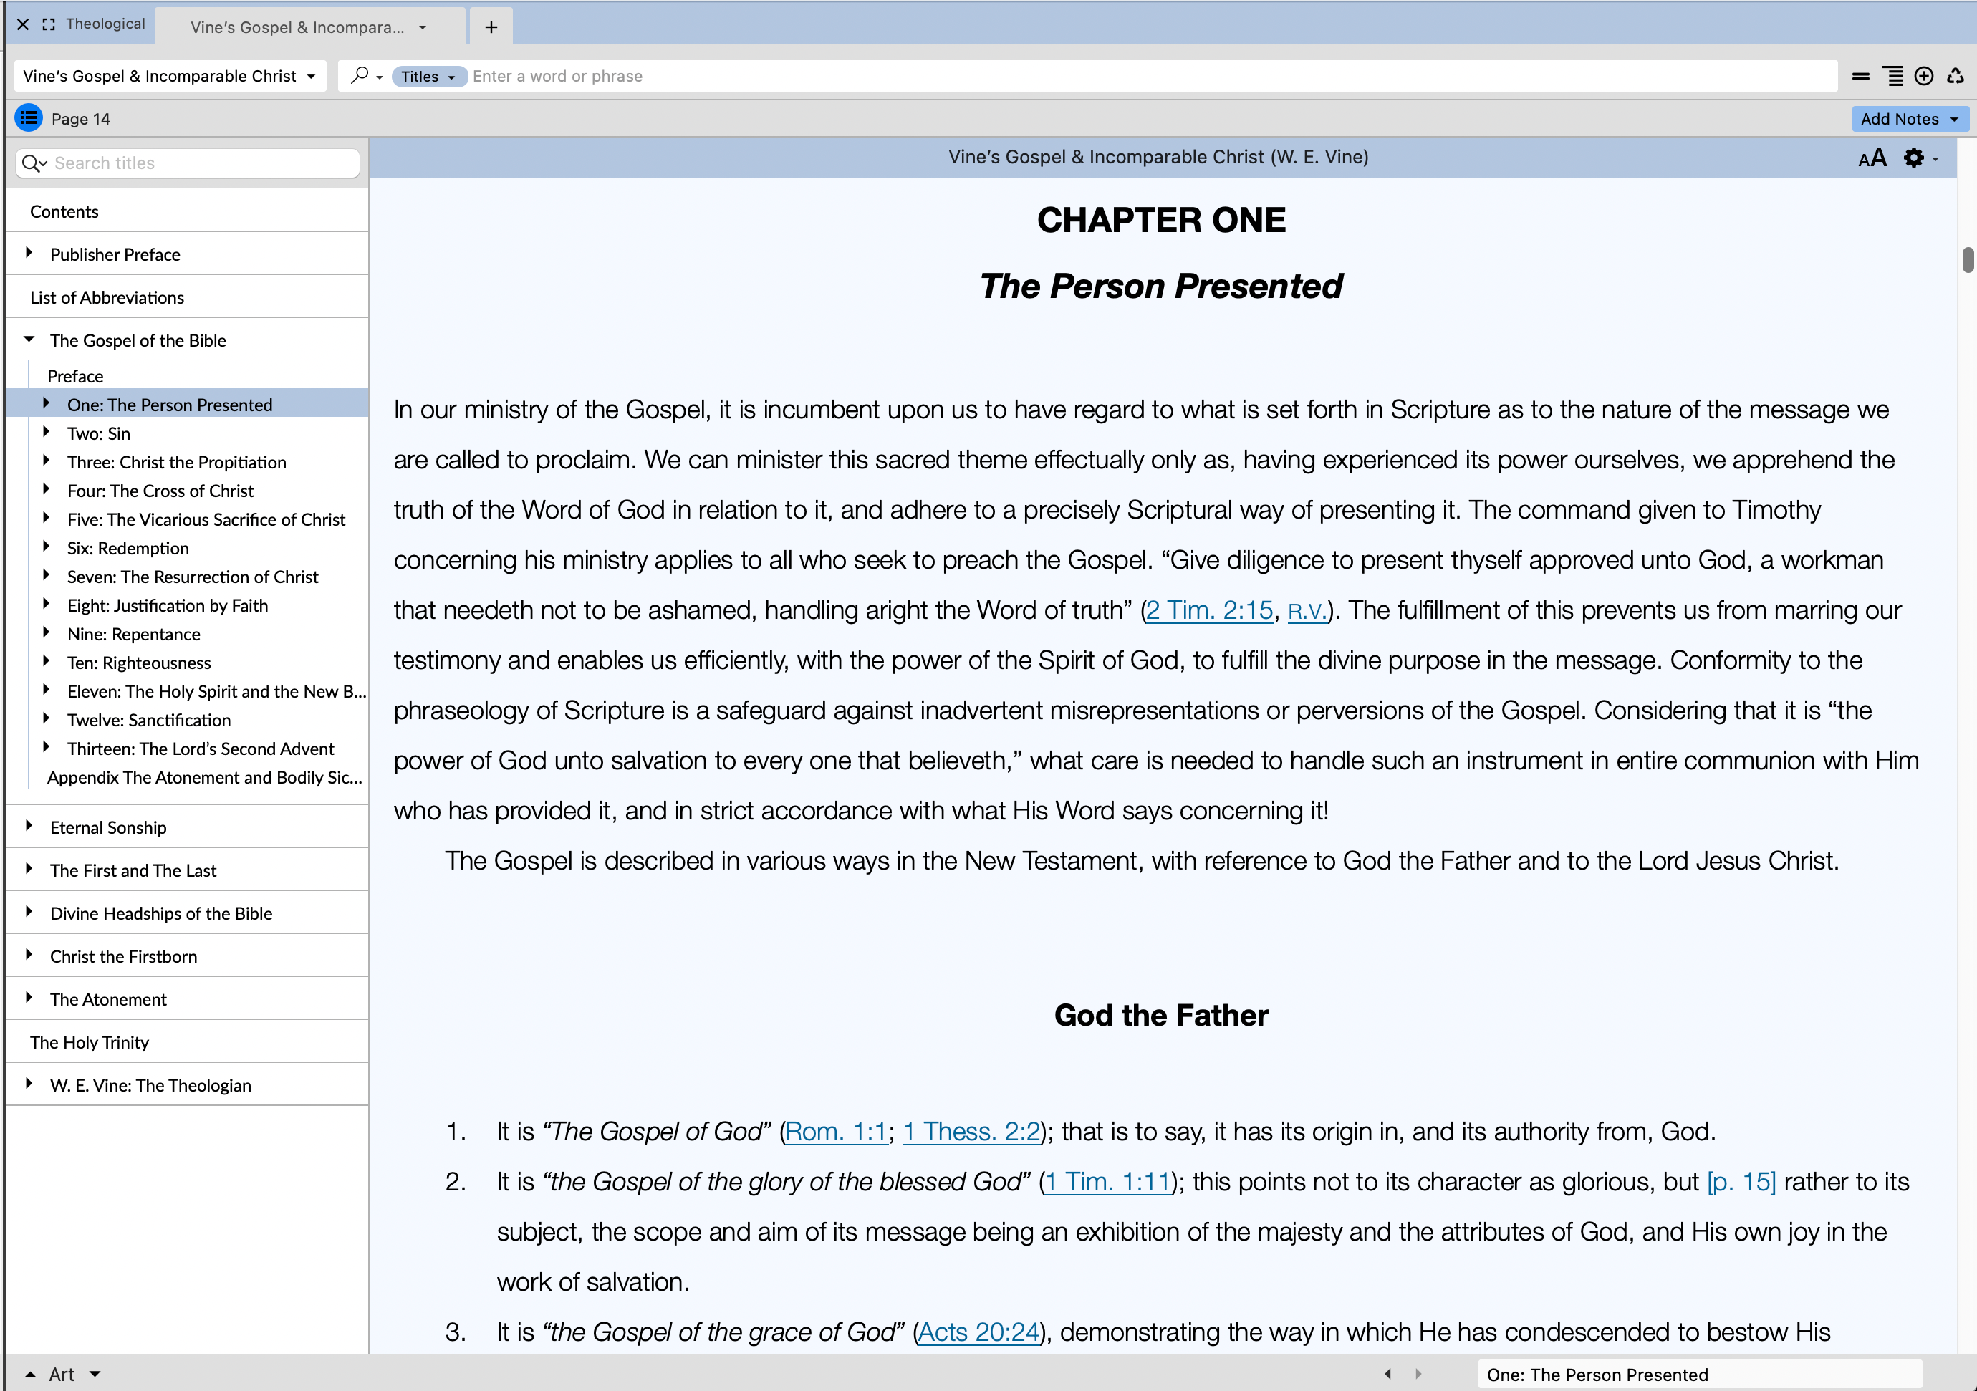Add a new tab with plus button

tap(491, 27)
